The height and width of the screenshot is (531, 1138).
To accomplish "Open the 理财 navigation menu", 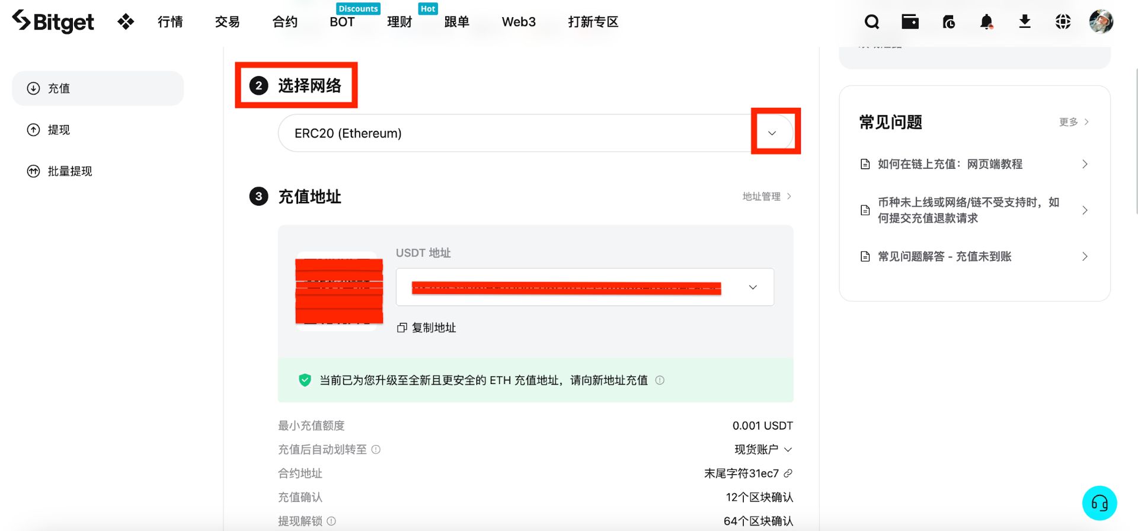I will [x=399, y=22].
